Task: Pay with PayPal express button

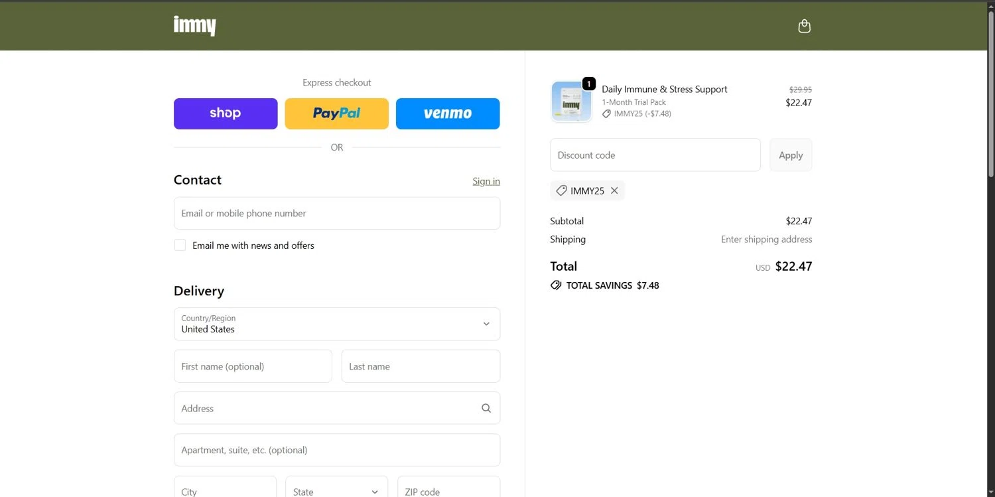Action: point(337,113)
